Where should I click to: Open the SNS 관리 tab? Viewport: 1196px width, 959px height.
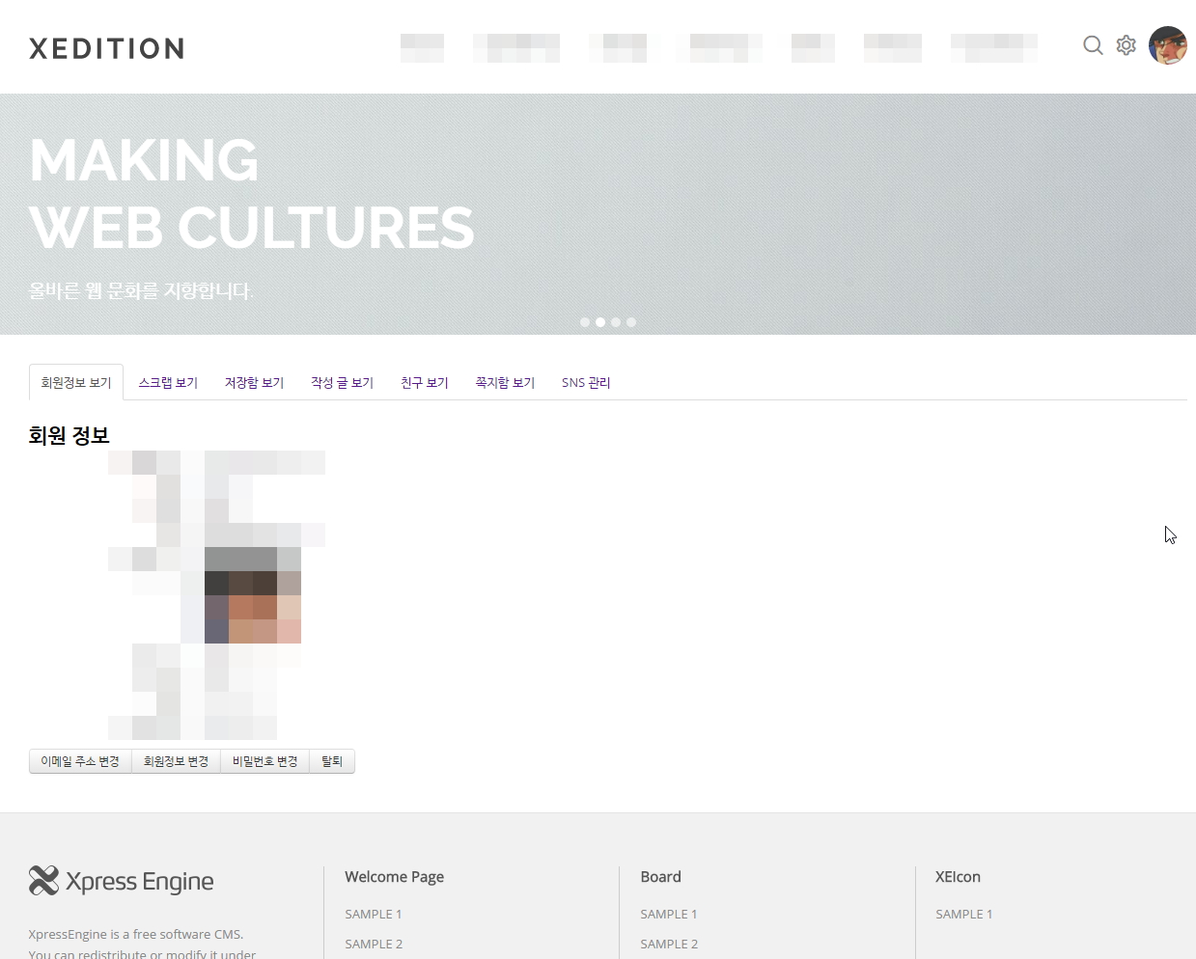586,383
